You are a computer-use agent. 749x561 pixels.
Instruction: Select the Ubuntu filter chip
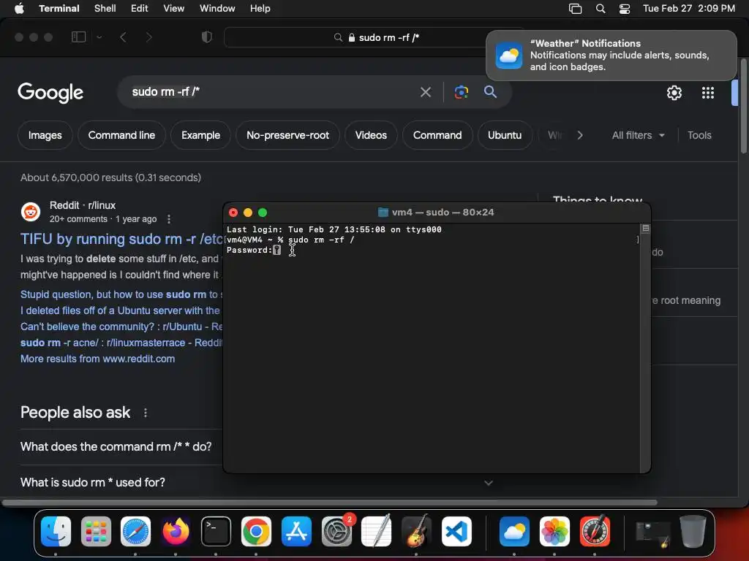click(x=505, y=135)
